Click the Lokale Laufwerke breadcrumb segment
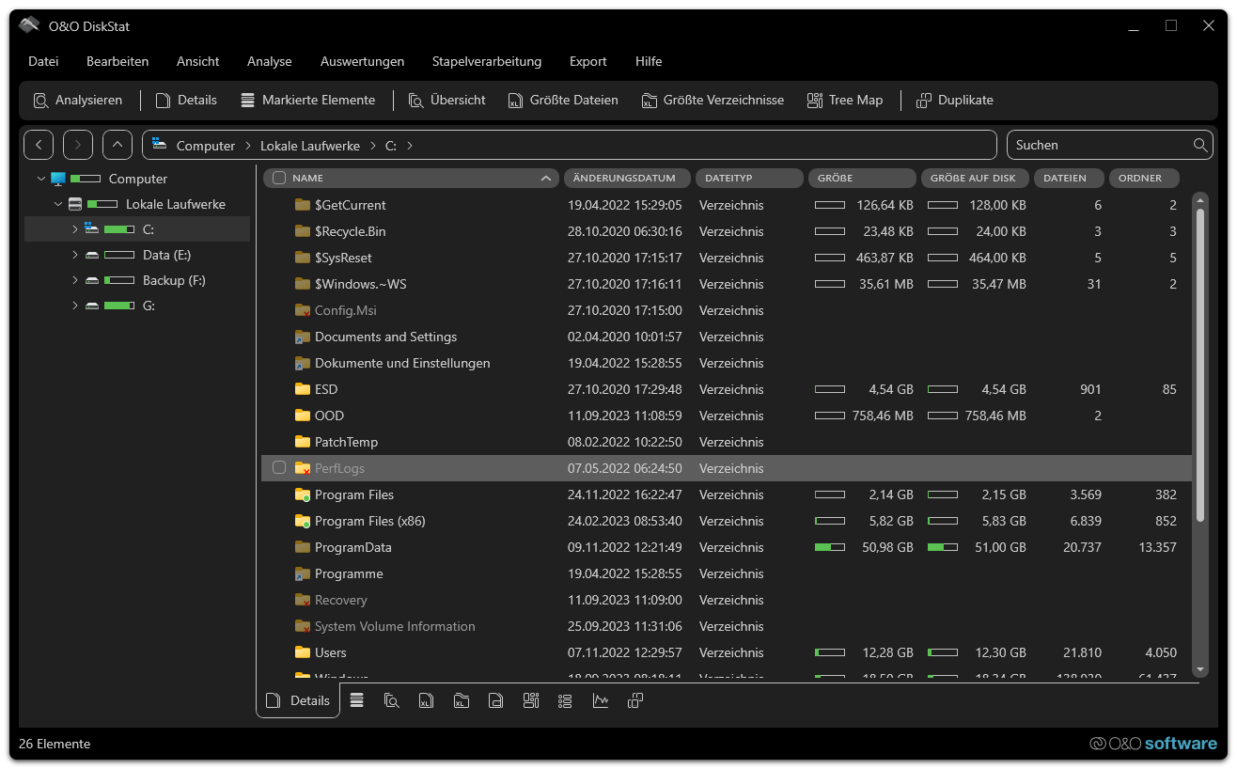Image resolution: width=1237 pixels, height=769 pixels. pyautogui.click(x=310, y=146)
